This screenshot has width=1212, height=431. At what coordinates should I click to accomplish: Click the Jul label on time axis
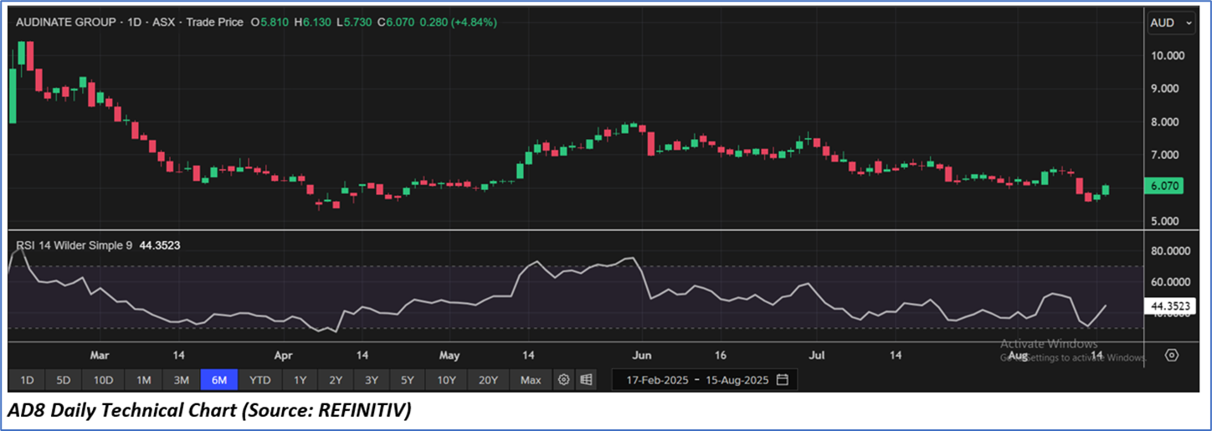[817, 356]
